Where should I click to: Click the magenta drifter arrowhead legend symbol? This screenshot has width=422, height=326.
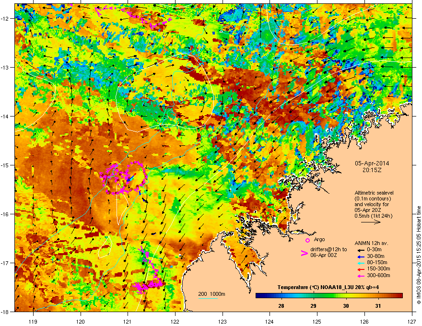pyautogui.click(x=304, y=253)
